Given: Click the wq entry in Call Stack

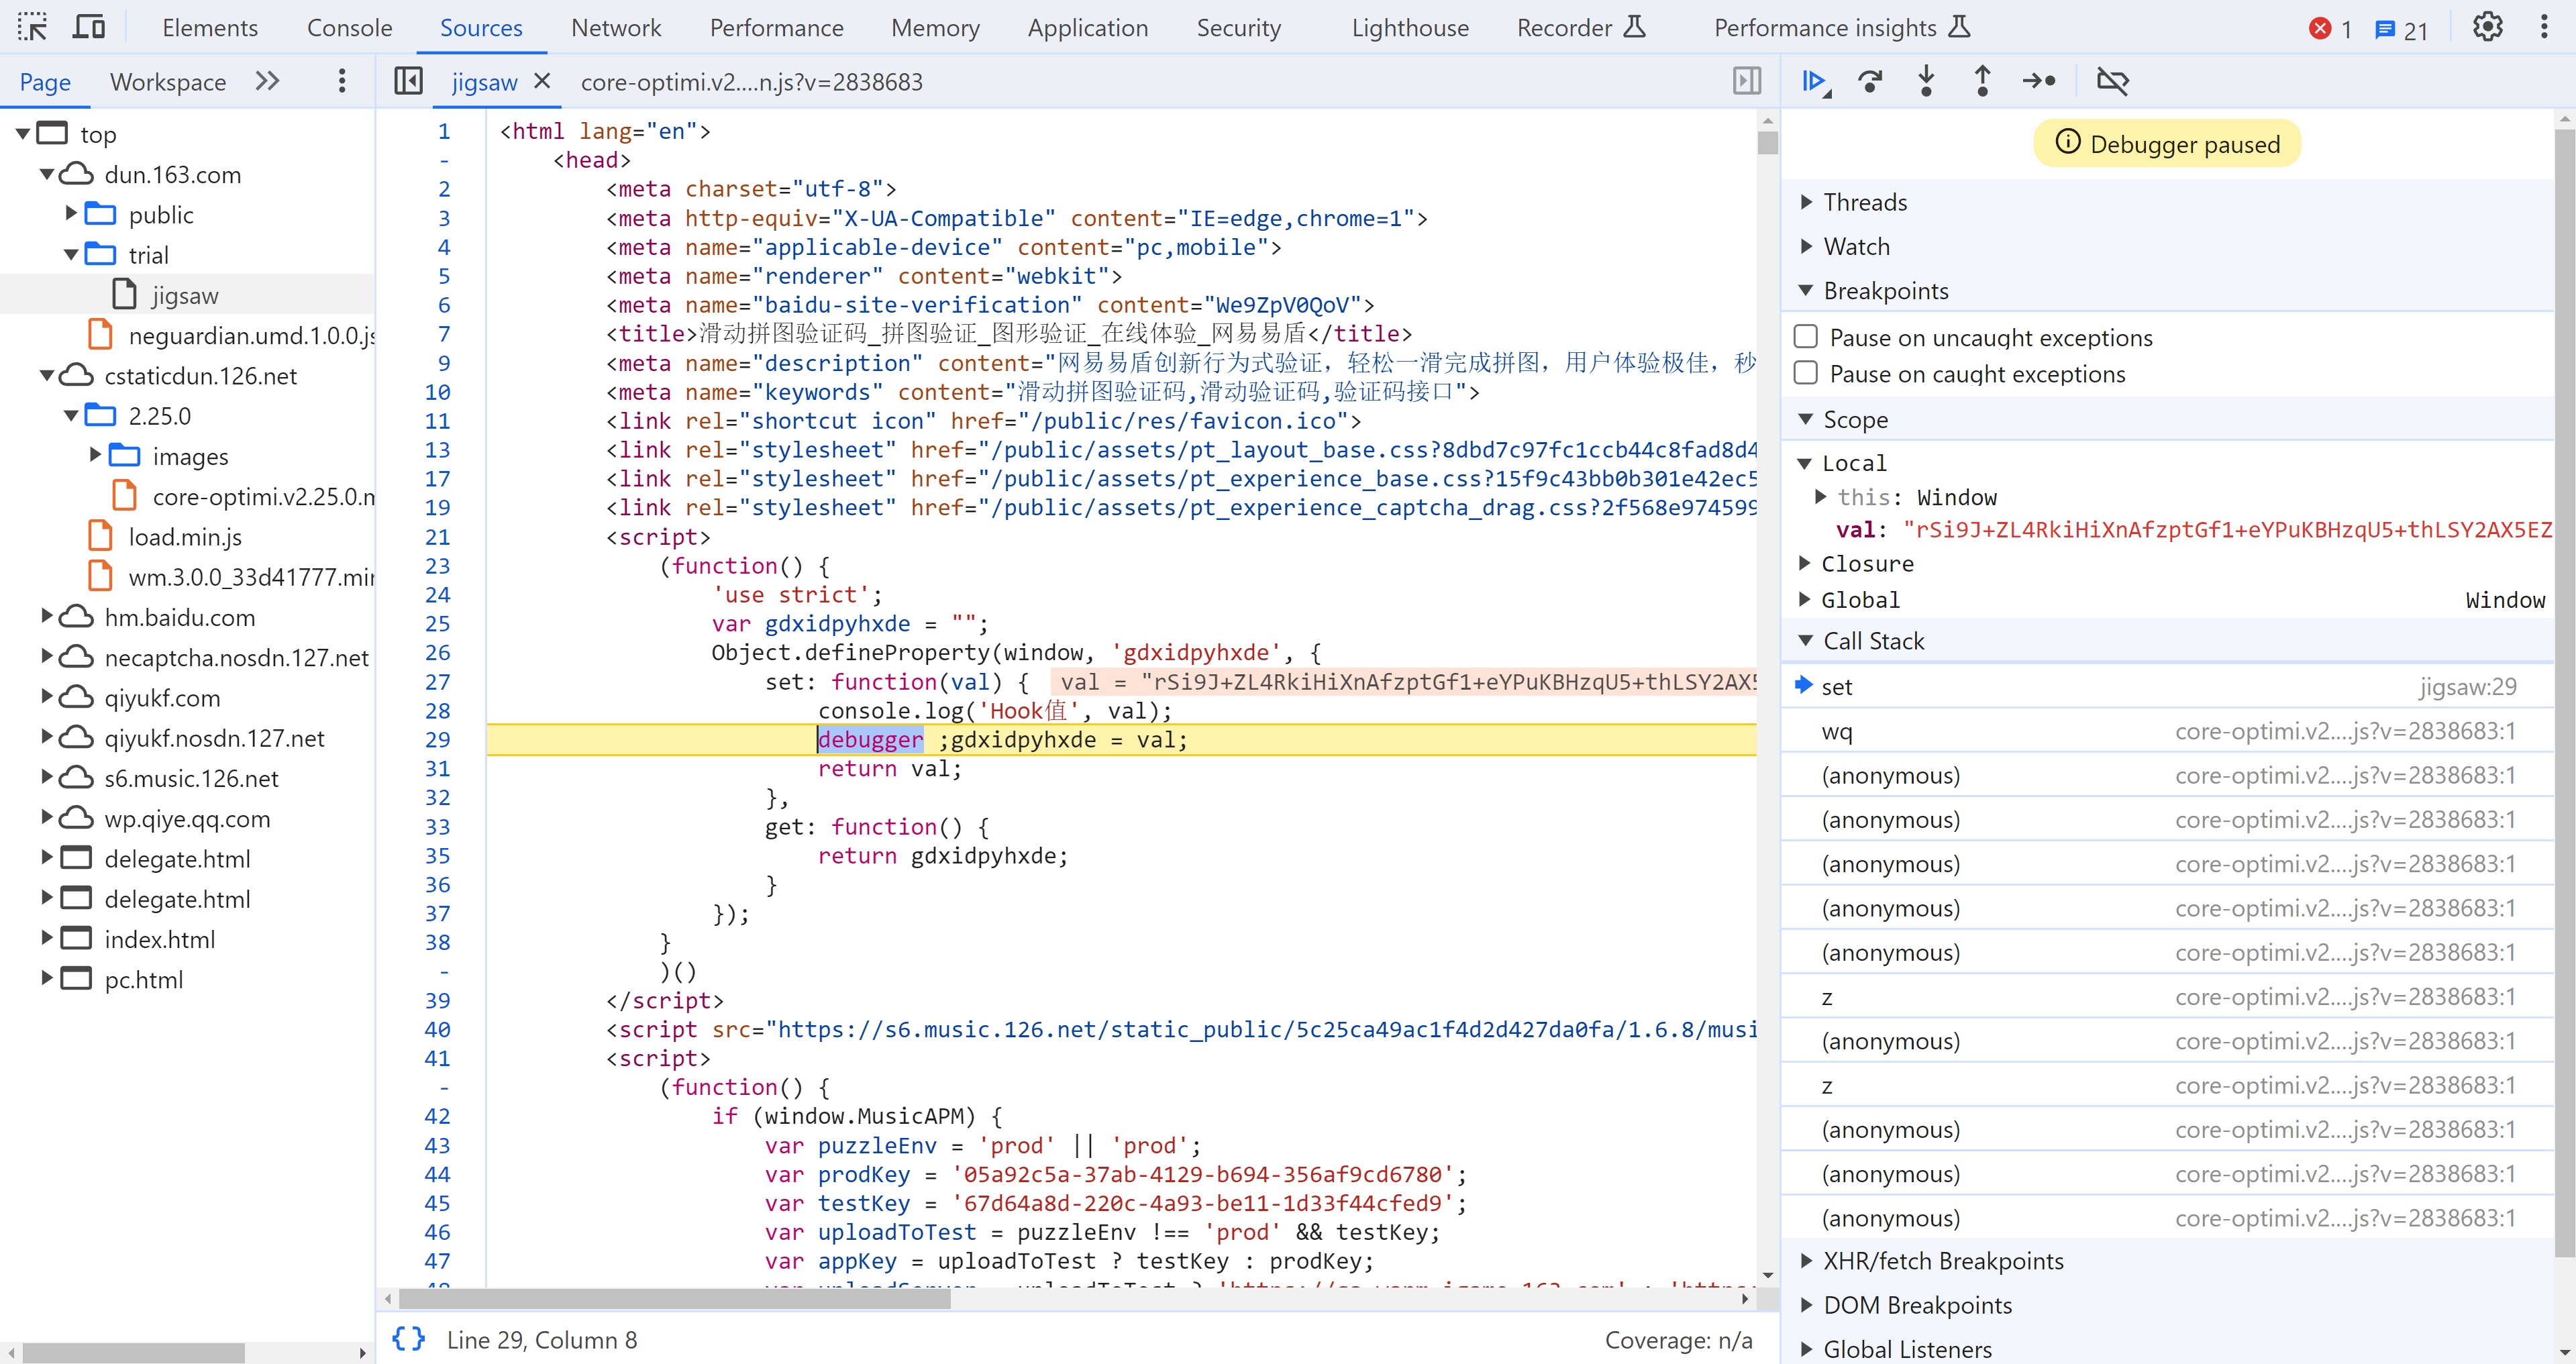Looking at the screenshot, I should [1839, 731].
